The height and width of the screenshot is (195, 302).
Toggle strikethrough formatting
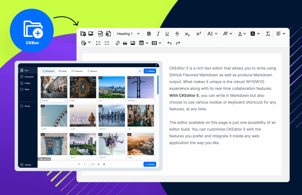177,34
